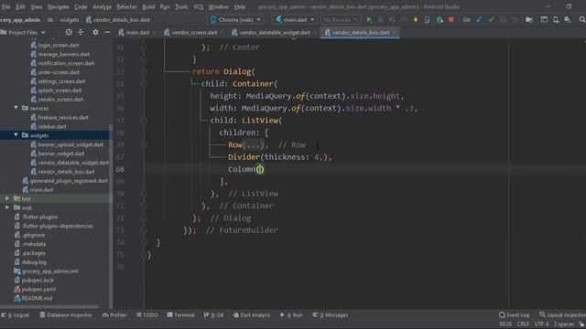Open the Layout Inspector tool window
Image resolution: width=586 pixels, height=329 pixels.
pyautogui.click(x=562, y=315)
